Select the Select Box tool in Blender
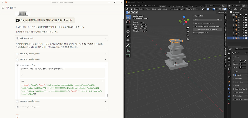 point(128,17)
